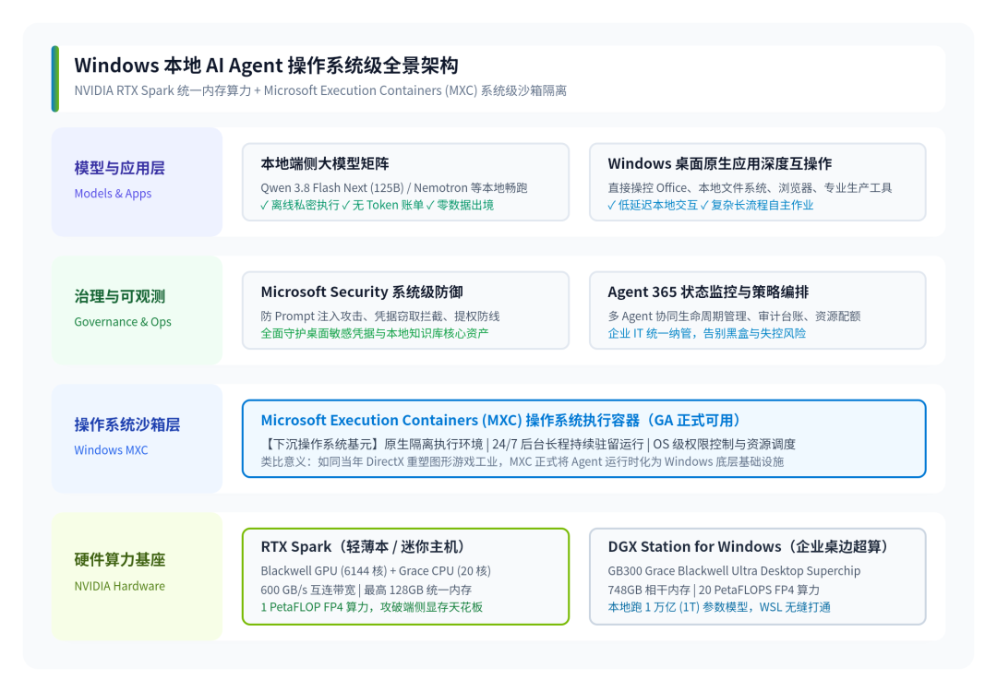This screenshot has width=997, height=692.
Task: Click the blue line '低延迟本地交互 复杂长流程自主作业'
Action: click(710, 205)
